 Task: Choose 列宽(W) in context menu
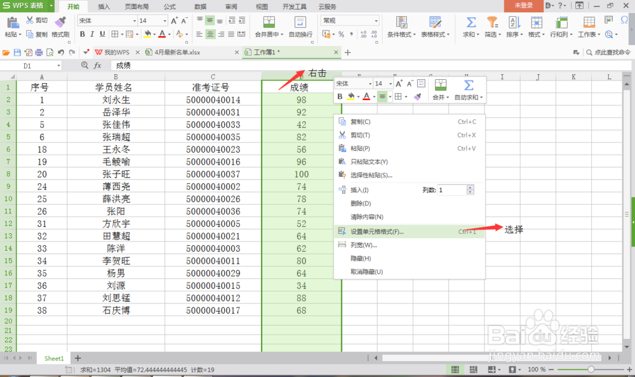click(410, 245)
